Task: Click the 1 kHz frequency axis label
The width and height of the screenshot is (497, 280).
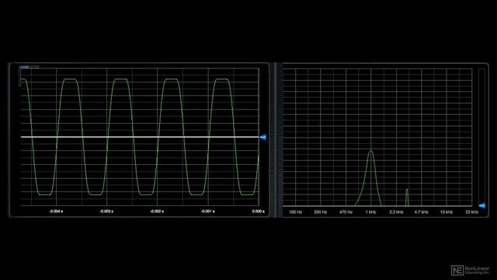Action: coord(371,212)
